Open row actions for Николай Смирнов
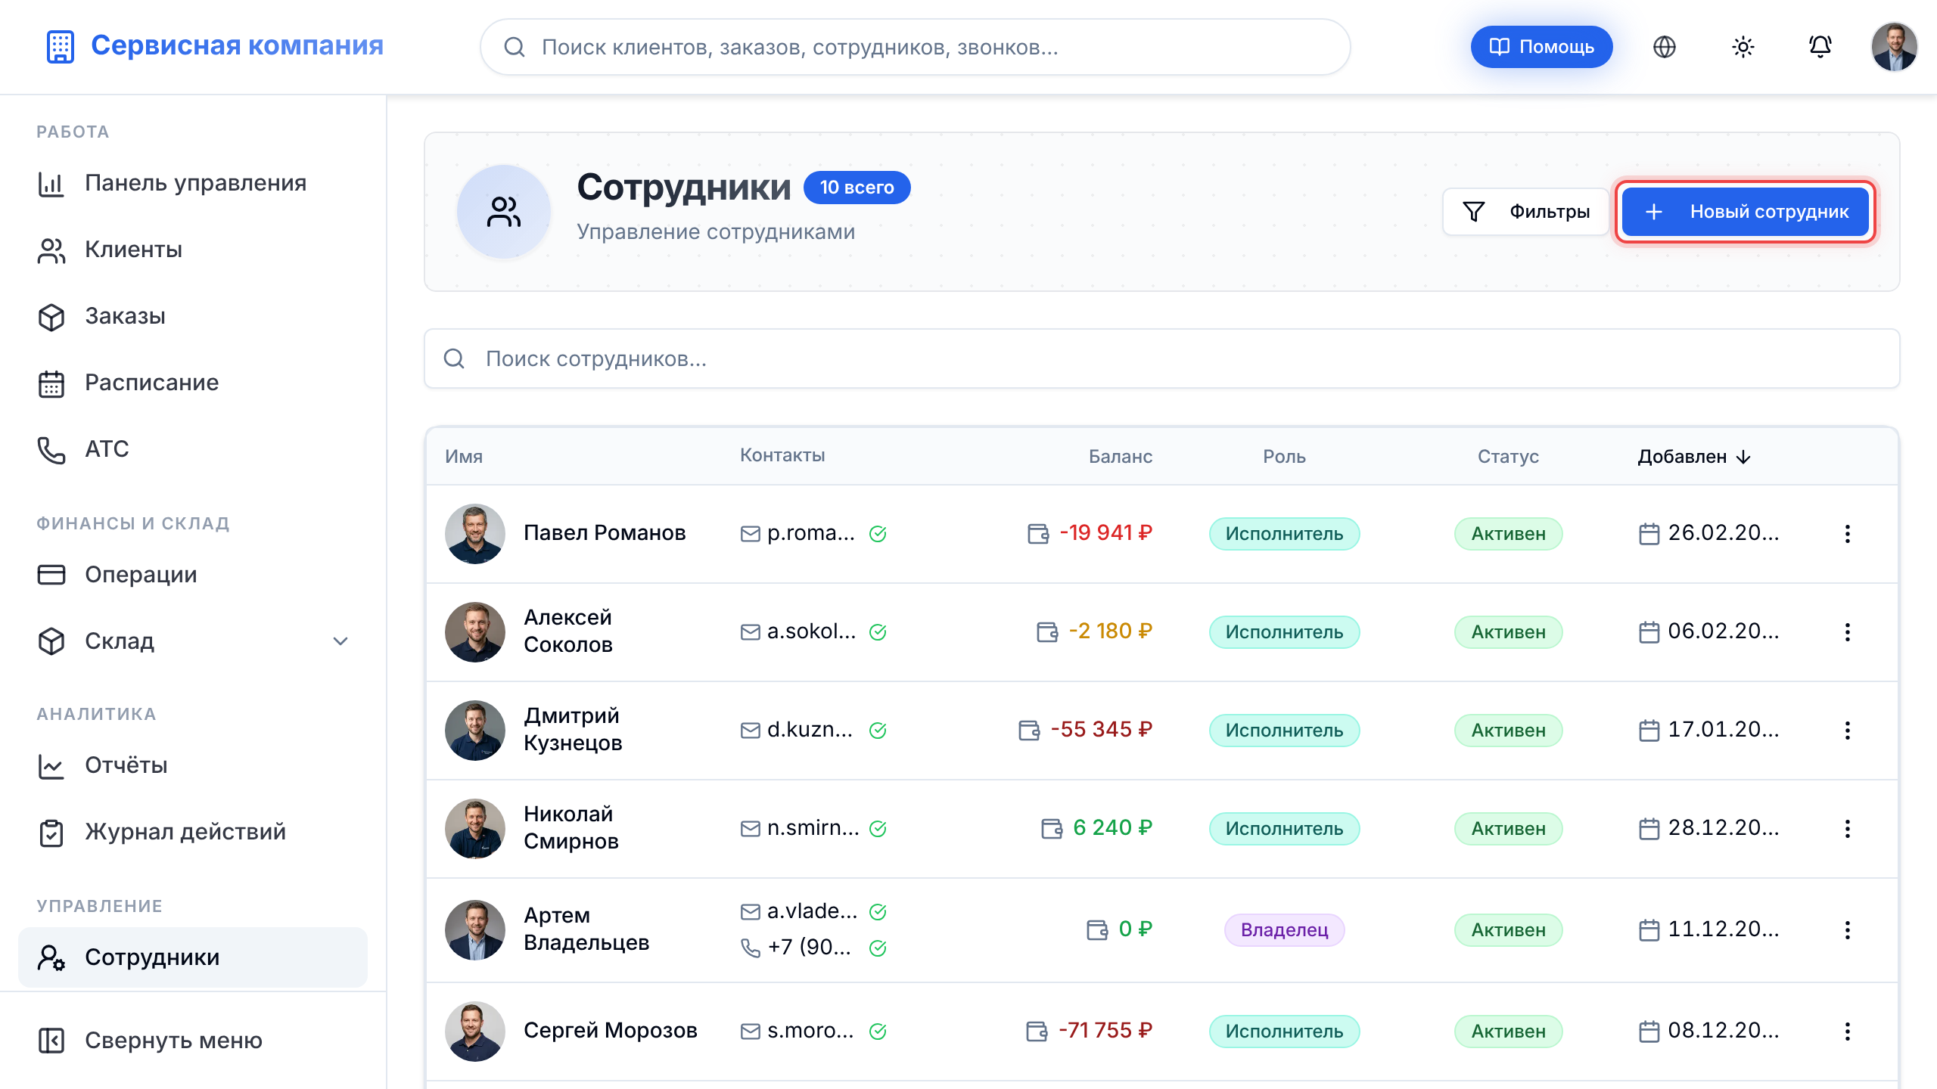1937x1089 pixels. coord(1848,829)
